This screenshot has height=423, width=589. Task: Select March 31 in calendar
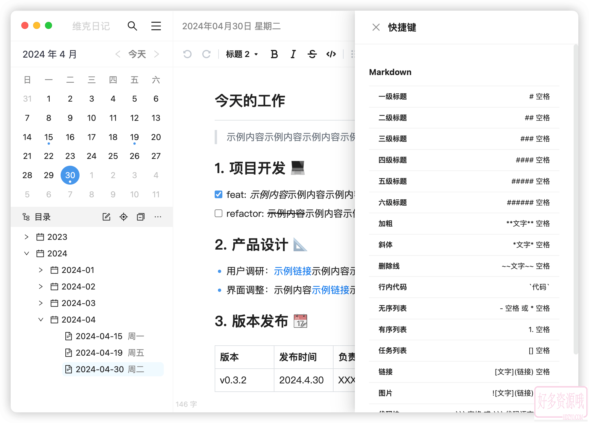pos(27,99)
